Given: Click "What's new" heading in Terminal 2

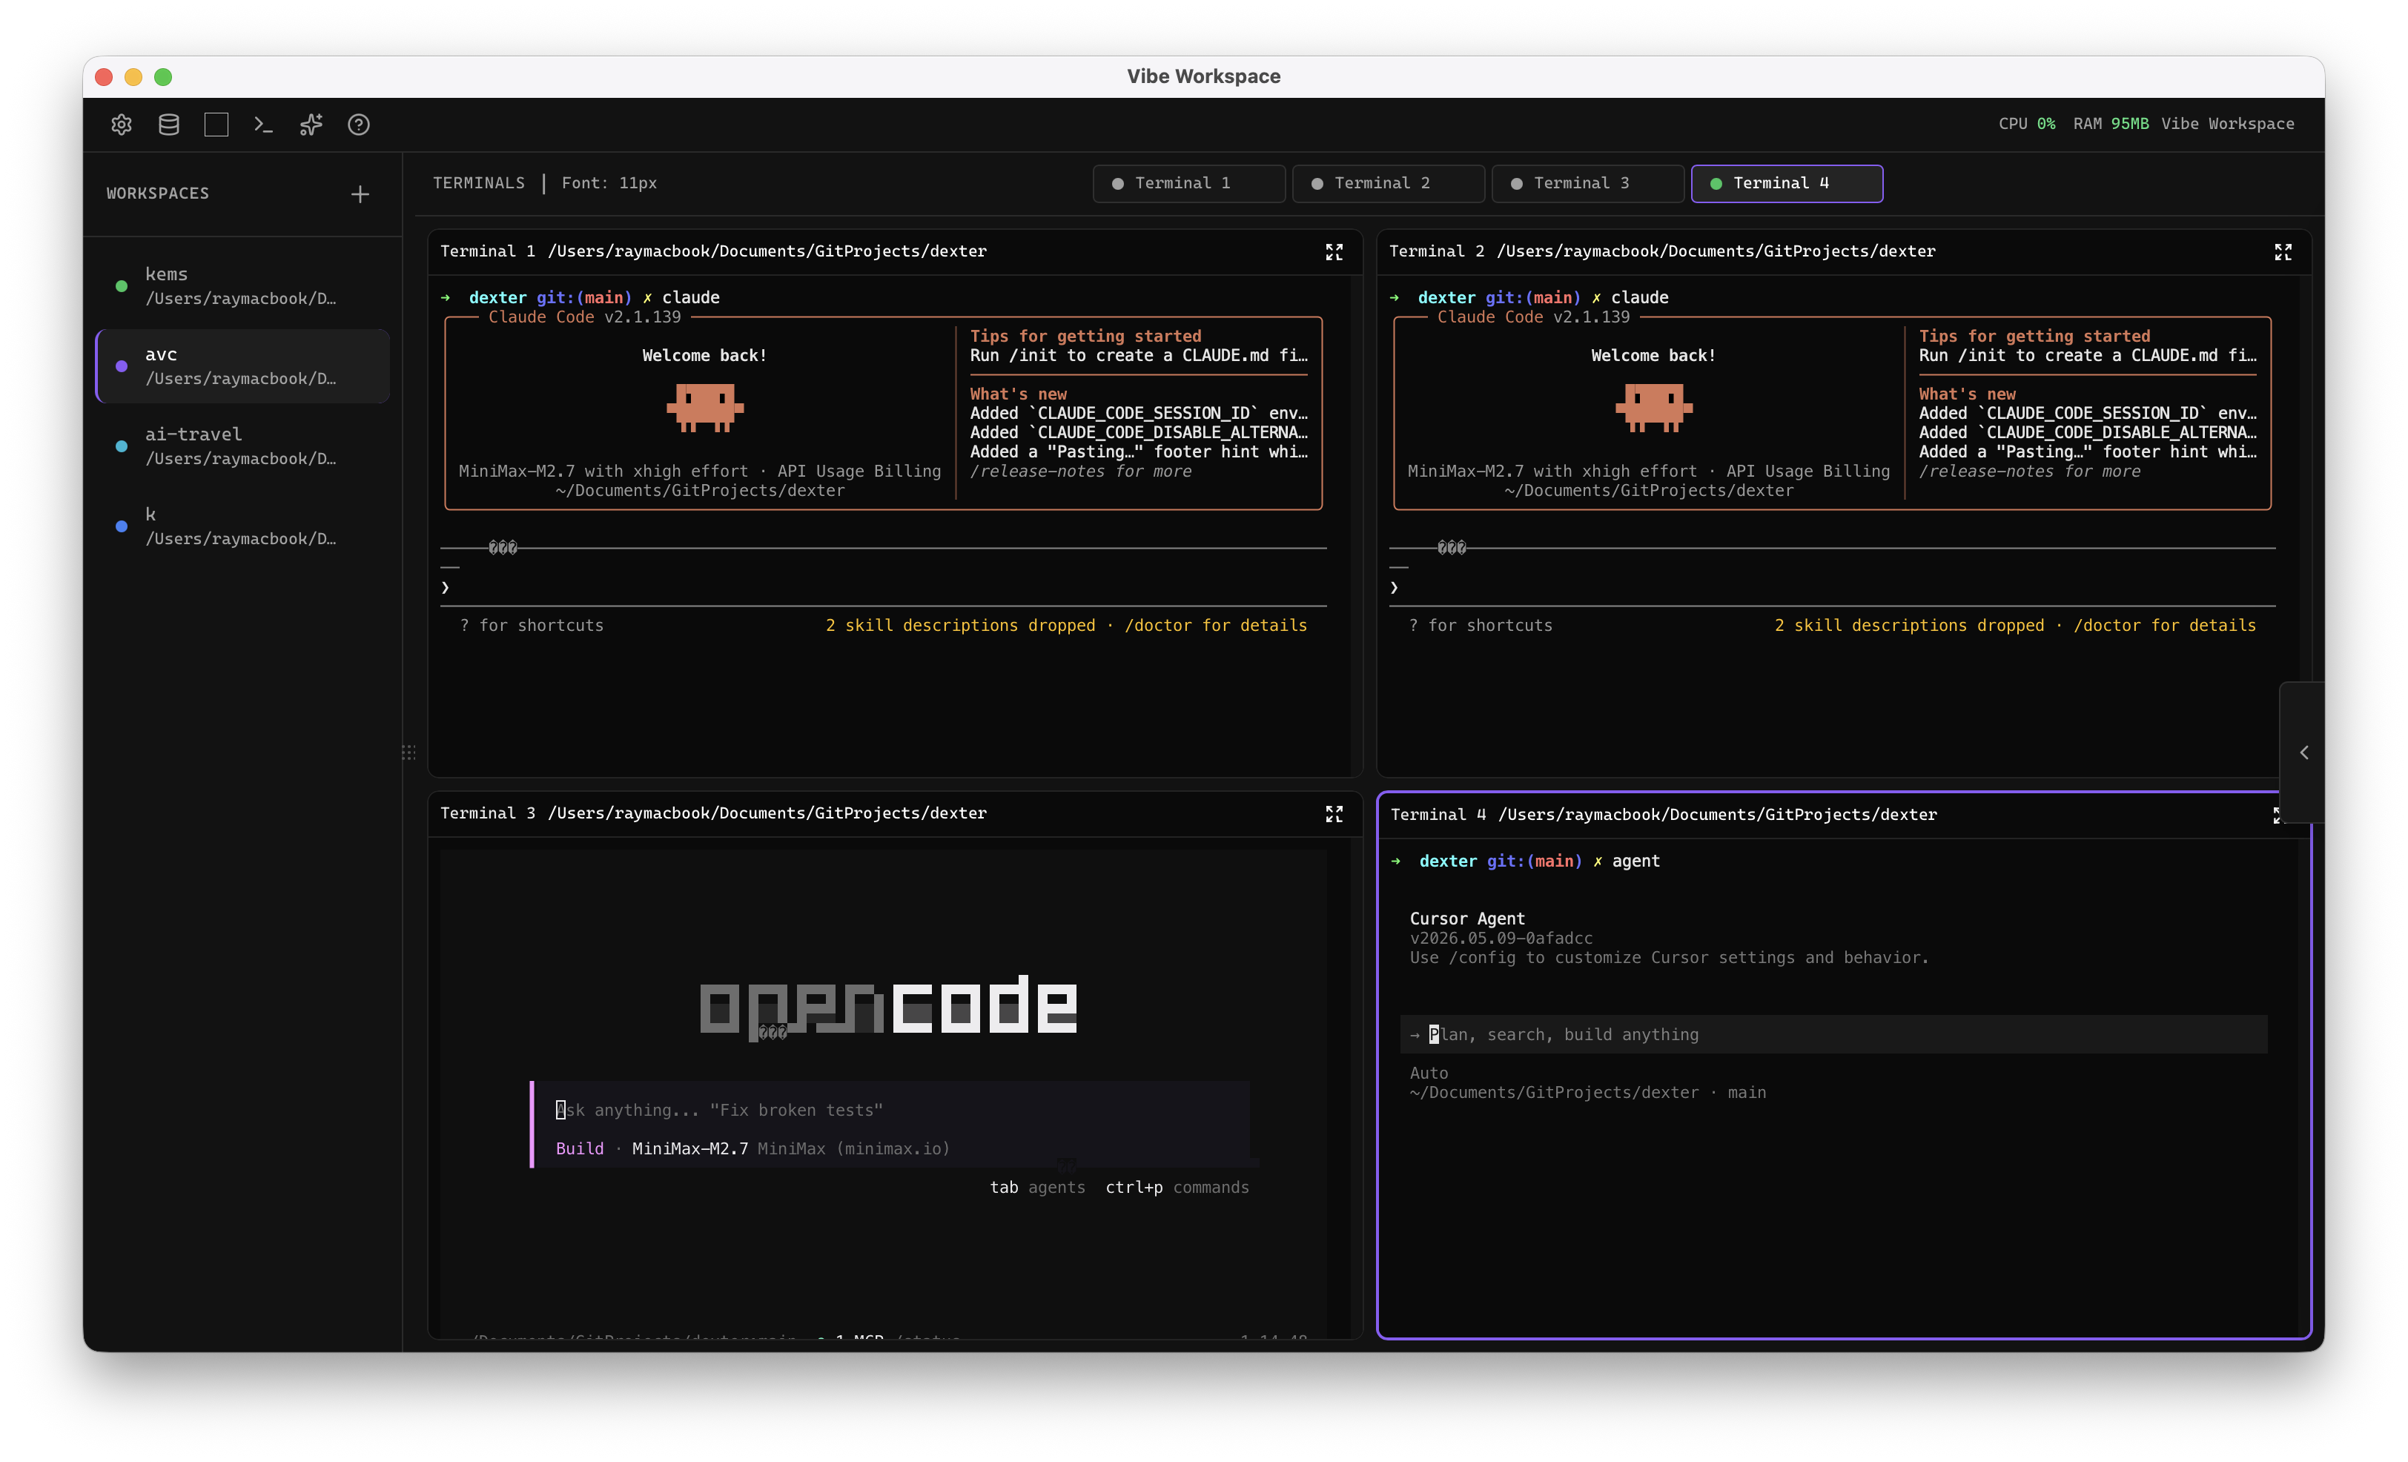Looking at the screenshot, I should click(1968, 394).
